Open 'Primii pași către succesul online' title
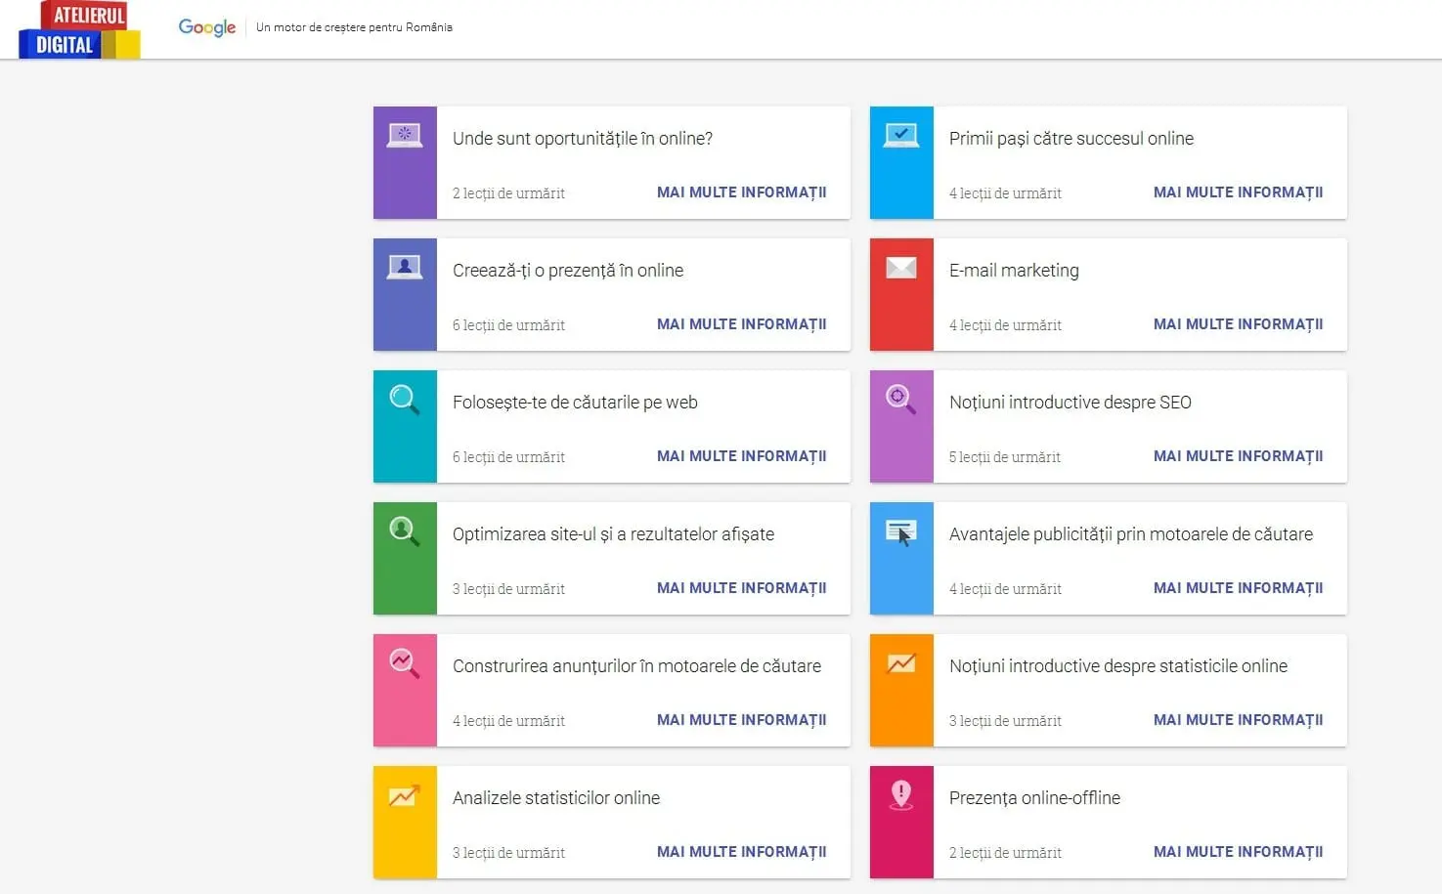This screenshot has height=894, width=1442. tap(1071, 139)
